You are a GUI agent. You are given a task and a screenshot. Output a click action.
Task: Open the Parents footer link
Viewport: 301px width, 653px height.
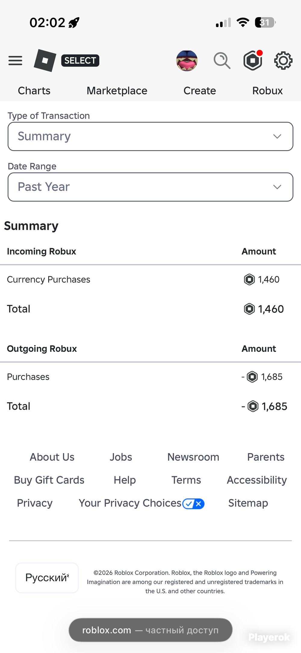click(266, 457)
